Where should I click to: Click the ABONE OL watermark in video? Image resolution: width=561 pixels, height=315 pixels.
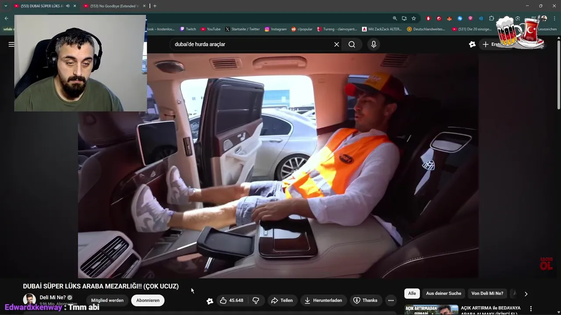546,264
